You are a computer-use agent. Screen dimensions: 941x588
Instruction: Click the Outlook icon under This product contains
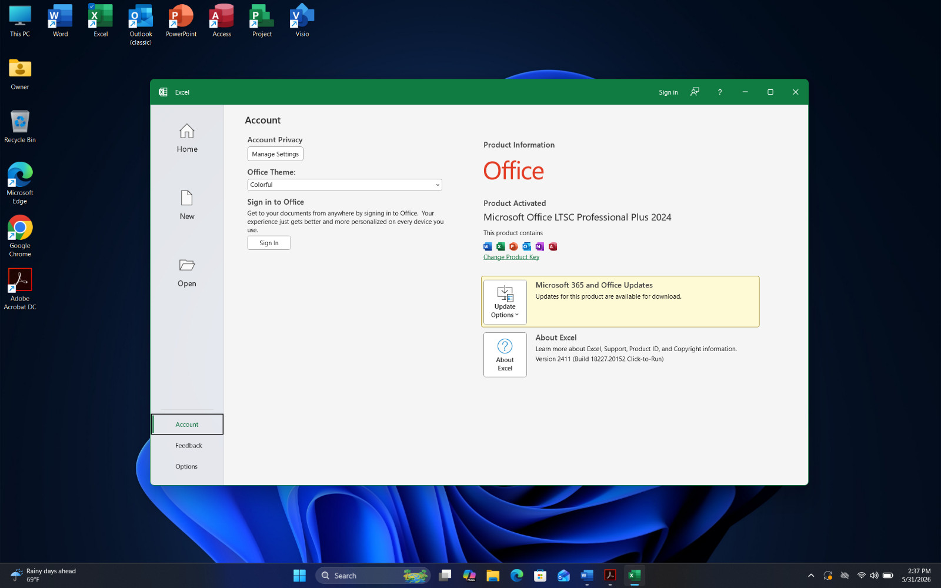526,246
